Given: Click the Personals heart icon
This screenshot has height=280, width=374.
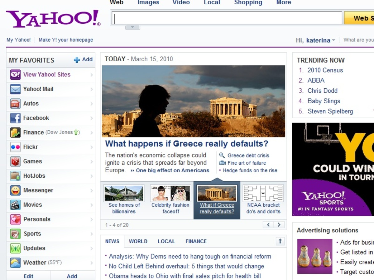Looking at the screenshot, I should tap(15, 219).
